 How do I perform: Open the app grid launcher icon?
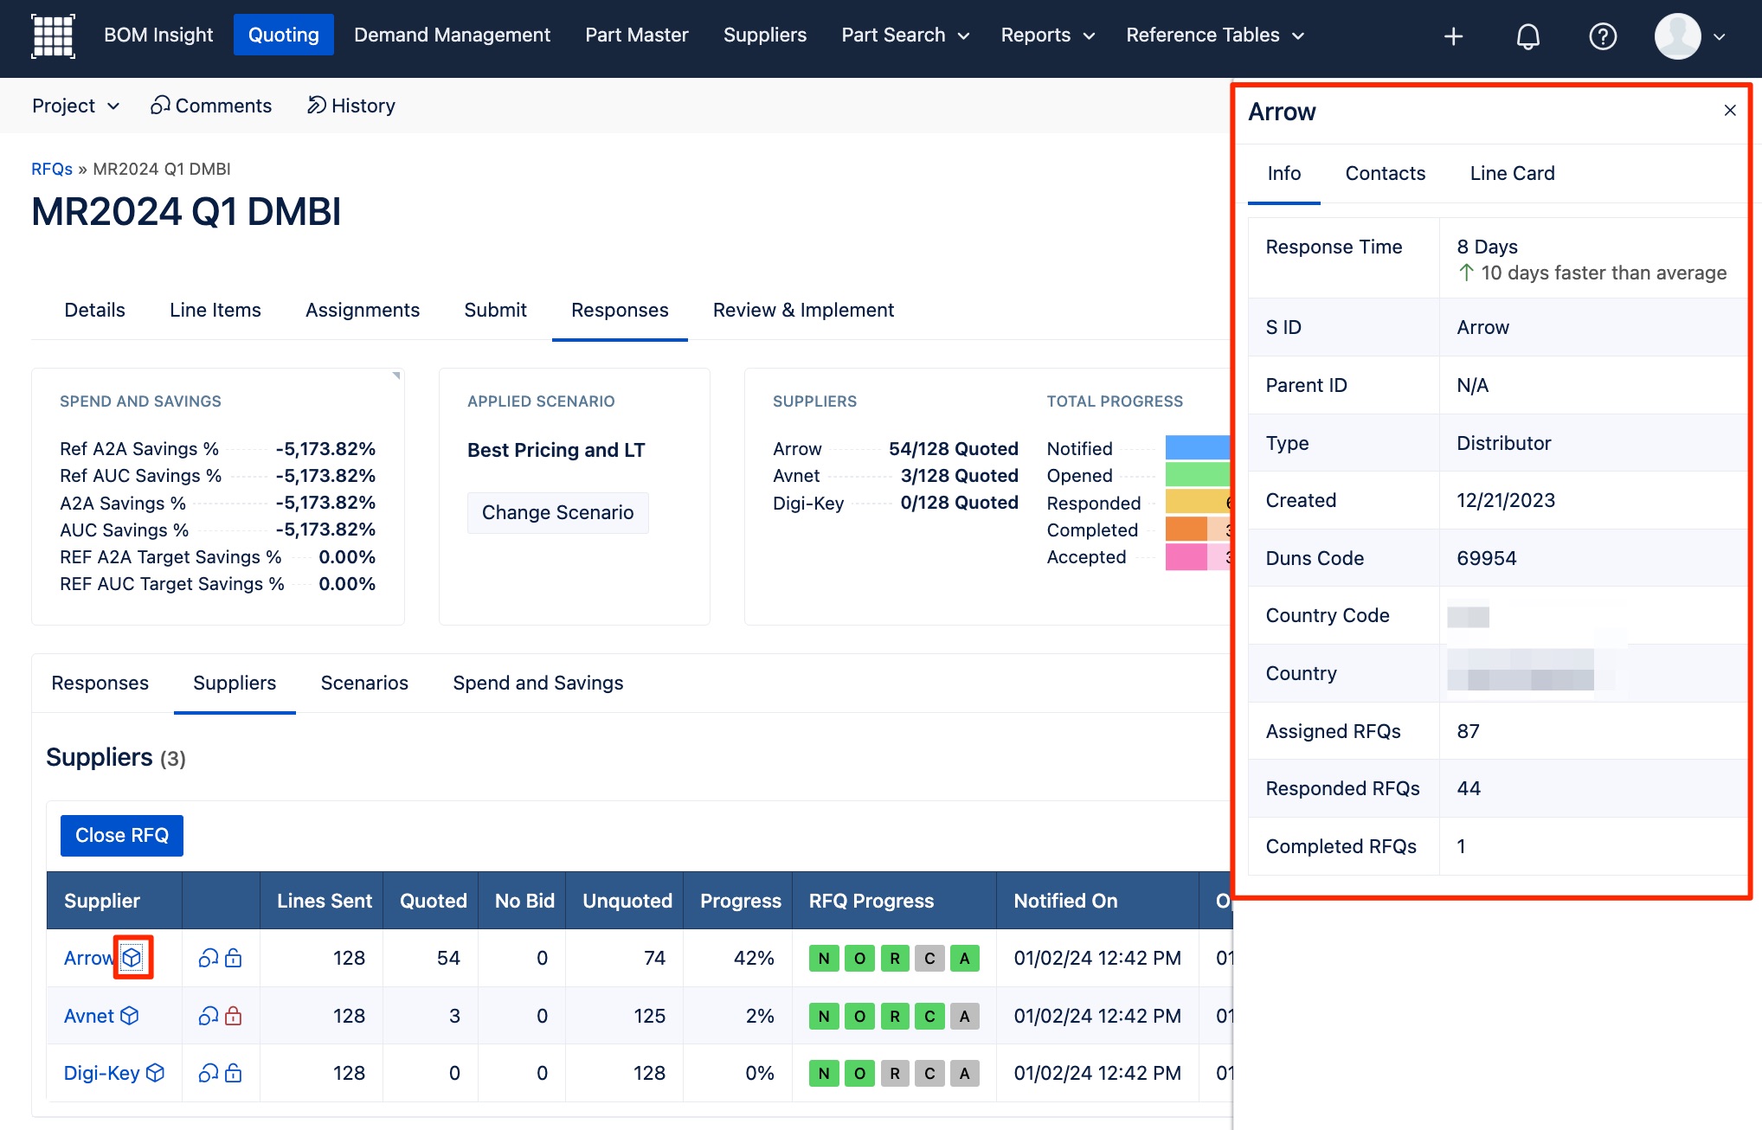[x=53, y=35]
